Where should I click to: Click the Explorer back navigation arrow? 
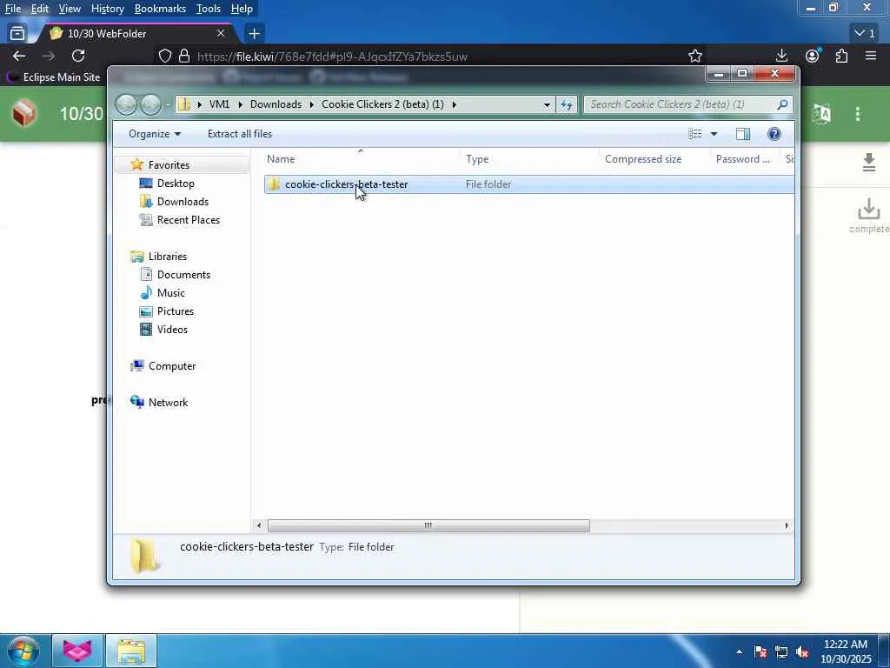[x=127, y=104]
